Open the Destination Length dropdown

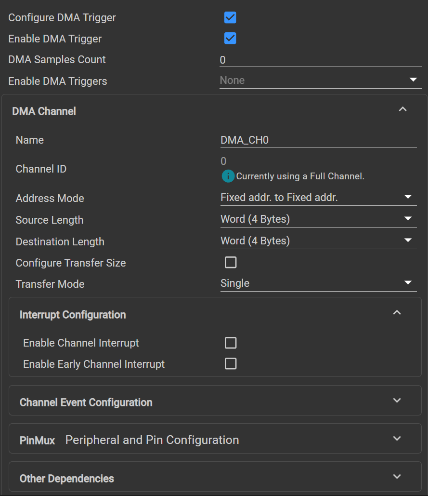click(x=318, y=241)
